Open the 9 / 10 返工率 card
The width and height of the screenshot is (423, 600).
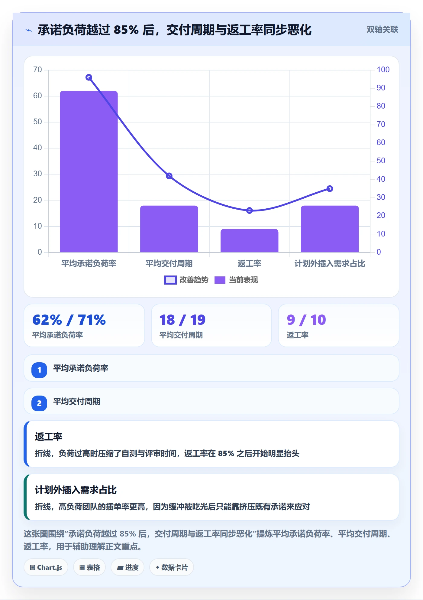[x=338, y=325]
